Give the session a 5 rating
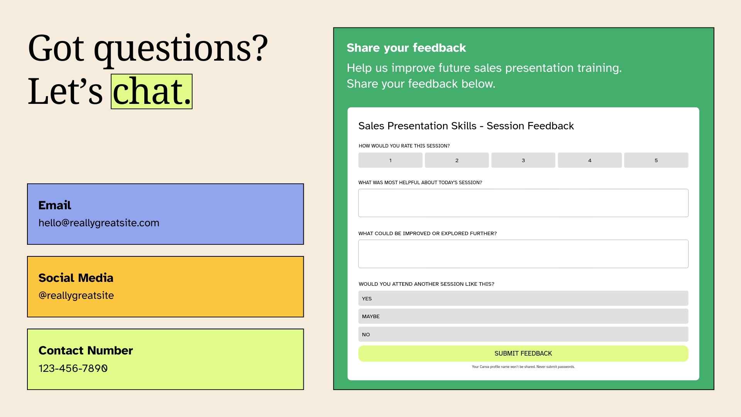This screenshot has height=417, width=741. coord(656,160)
